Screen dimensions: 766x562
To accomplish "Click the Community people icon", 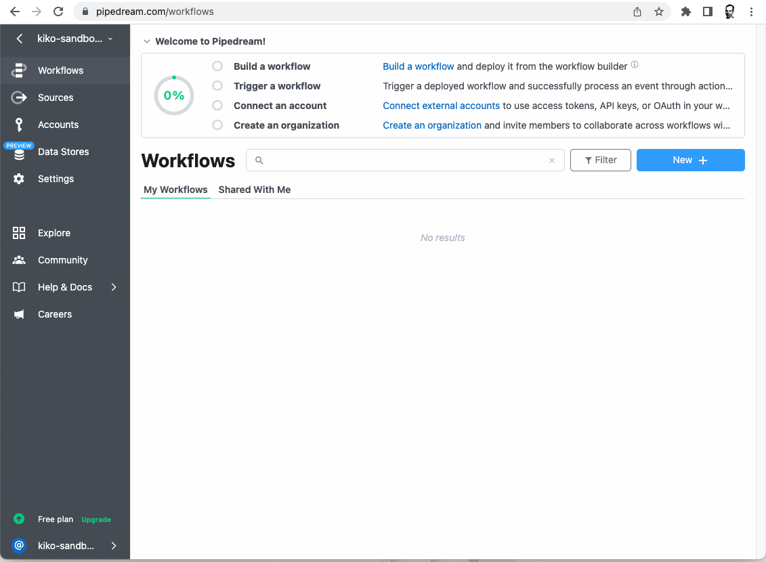I will pos(18,260).
